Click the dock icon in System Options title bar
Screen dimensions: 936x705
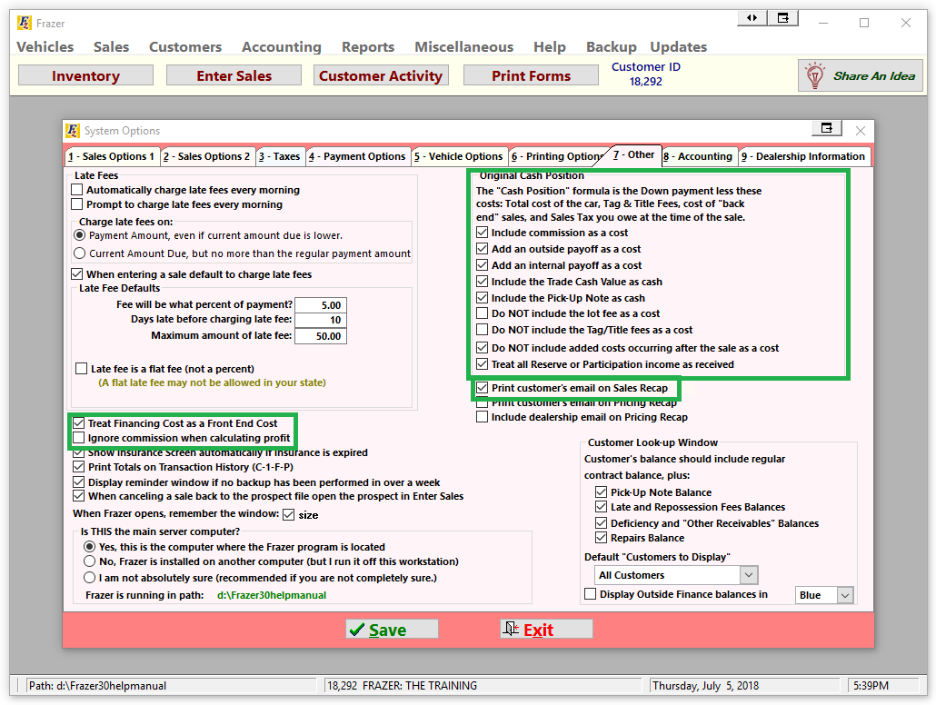(x=827, y=128)
